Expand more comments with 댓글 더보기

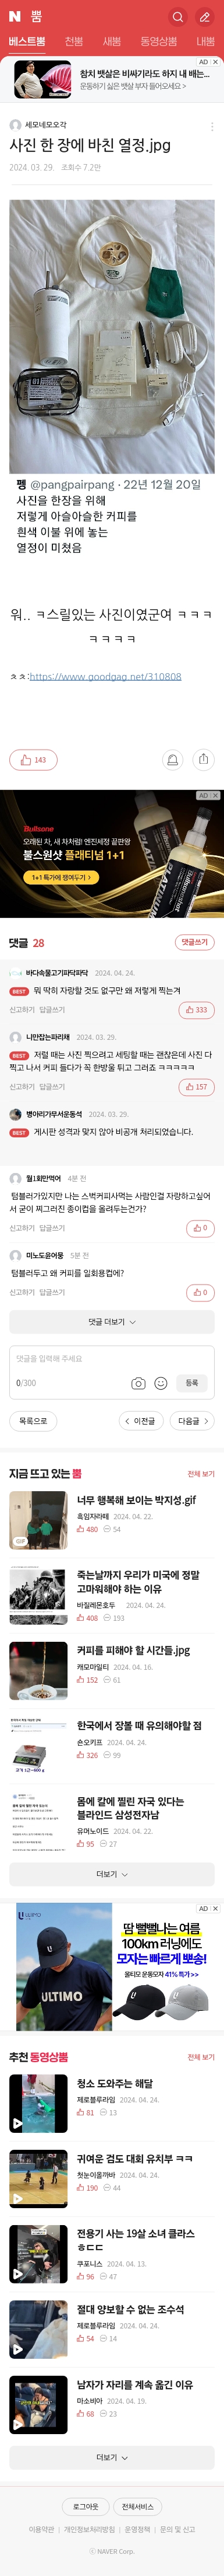tap(112, 1322)
